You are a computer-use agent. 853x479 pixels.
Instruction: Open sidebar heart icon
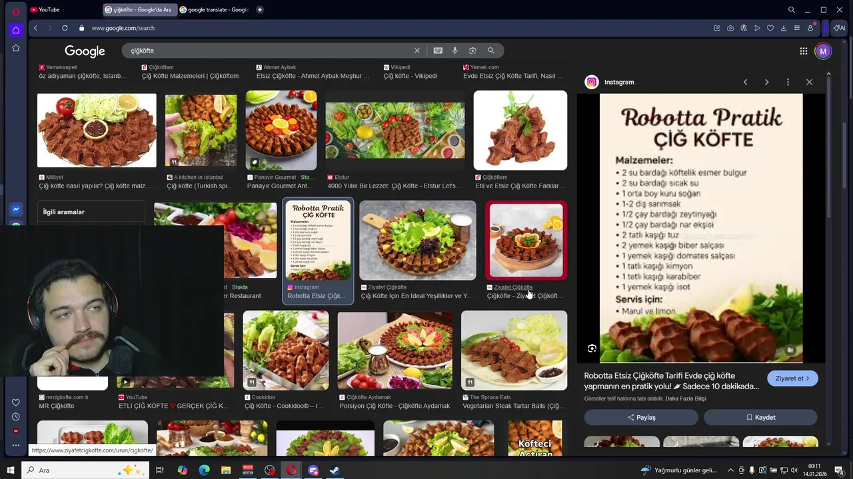point(16,402)
